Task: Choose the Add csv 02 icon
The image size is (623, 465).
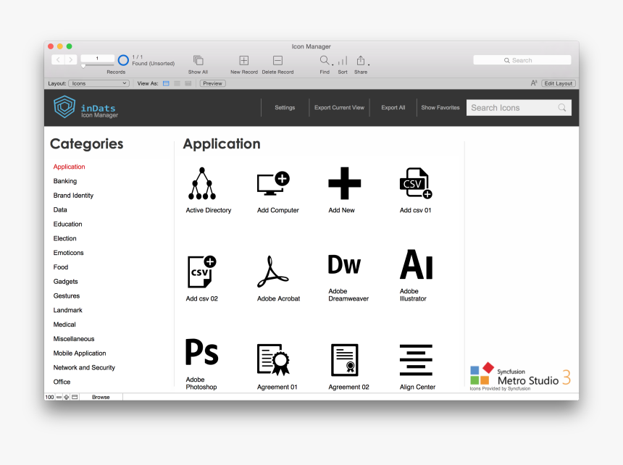Action: (x=201, y=272)
